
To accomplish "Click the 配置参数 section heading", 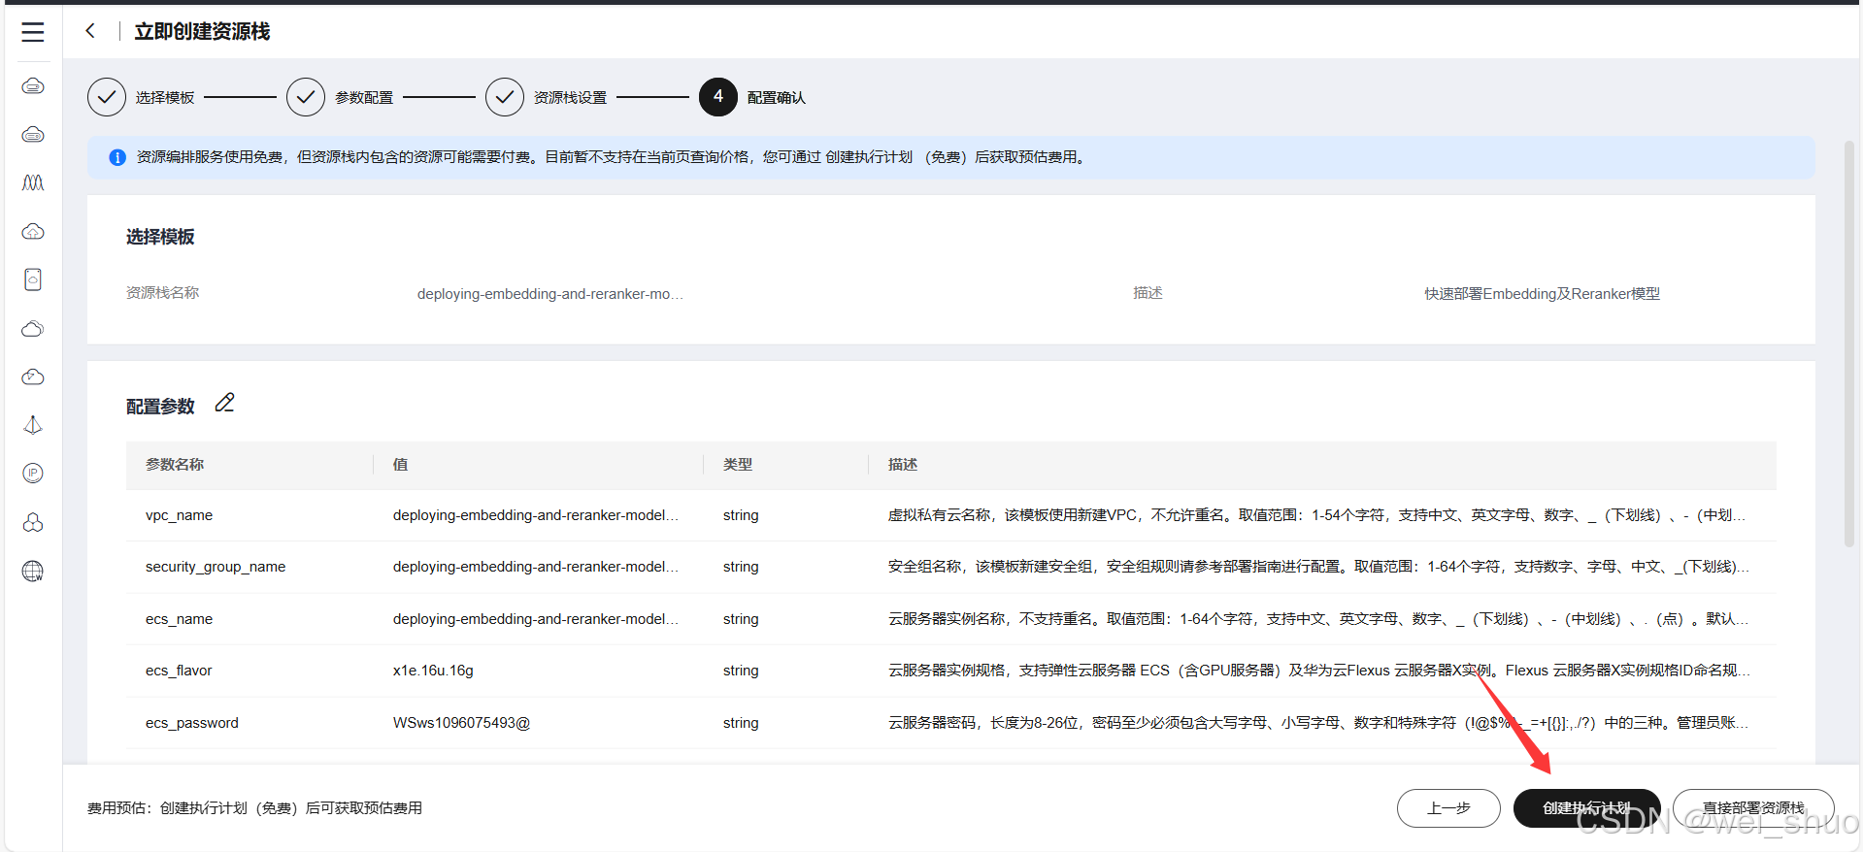I will 160,407.
